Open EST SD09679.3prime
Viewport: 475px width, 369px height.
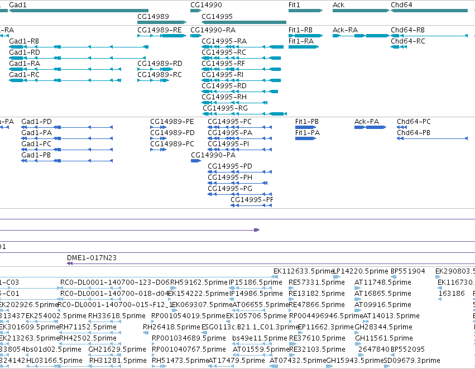pyautogui.click(x=412, y=361)
